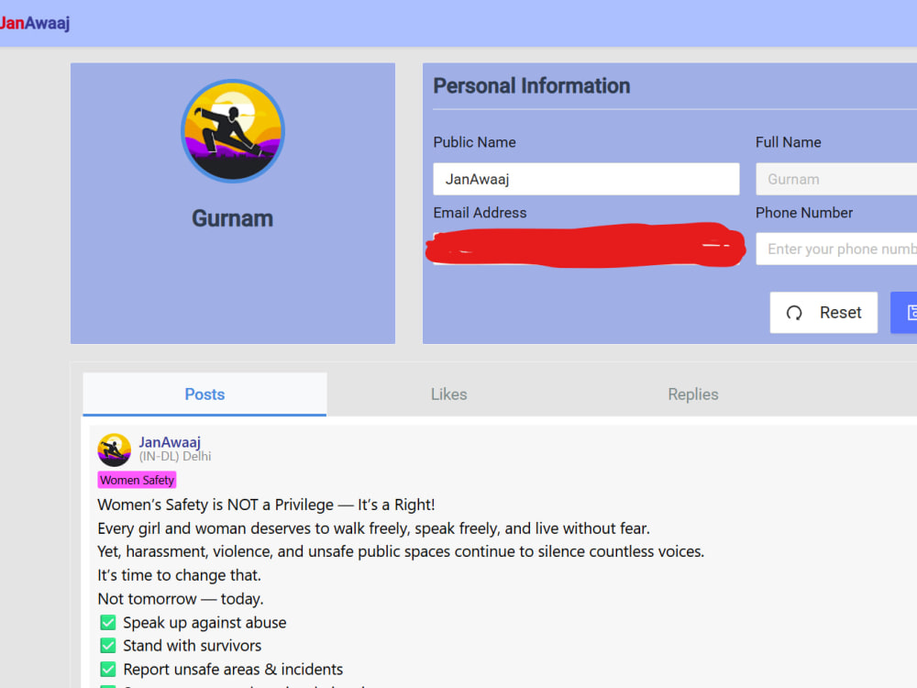Click the reset circular arrow icon
The height and width of the screenshot is (688, 917).
[x=794, y=313]
